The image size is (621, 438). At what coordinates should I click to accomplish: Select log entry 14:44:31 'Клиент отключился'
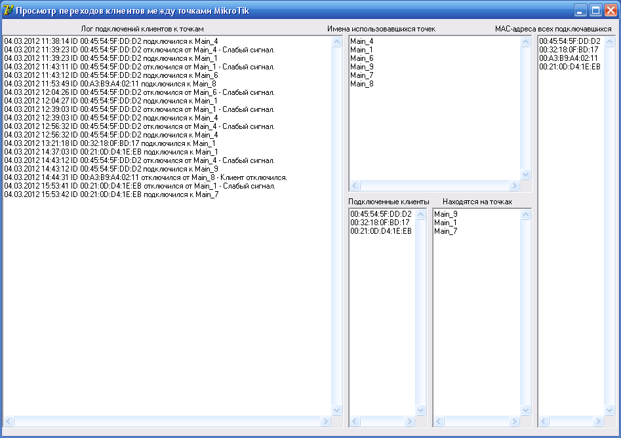click(x=146, y=177)
